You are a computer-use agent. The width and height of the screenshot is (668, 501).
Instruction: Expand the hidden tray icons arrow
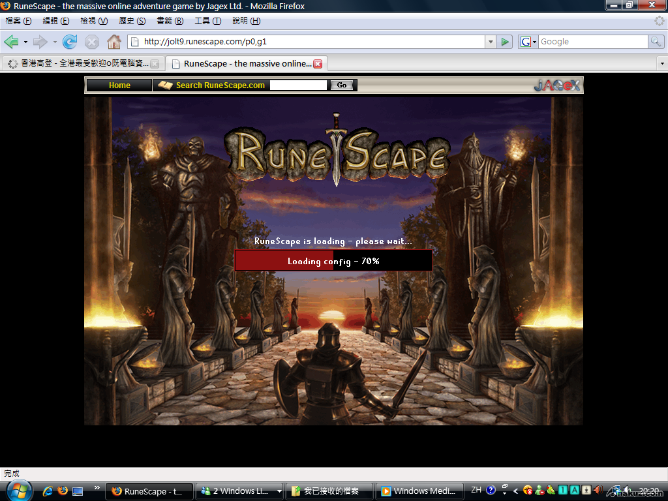[515, 491]
